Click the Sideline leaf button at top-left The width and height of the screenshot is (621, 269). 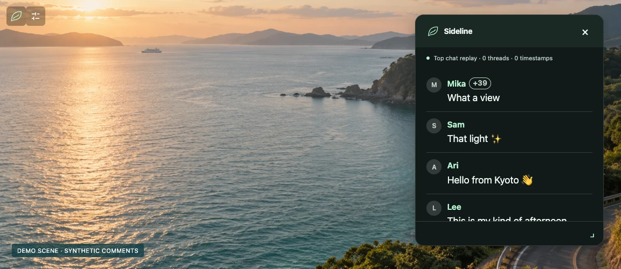[16, 16]
